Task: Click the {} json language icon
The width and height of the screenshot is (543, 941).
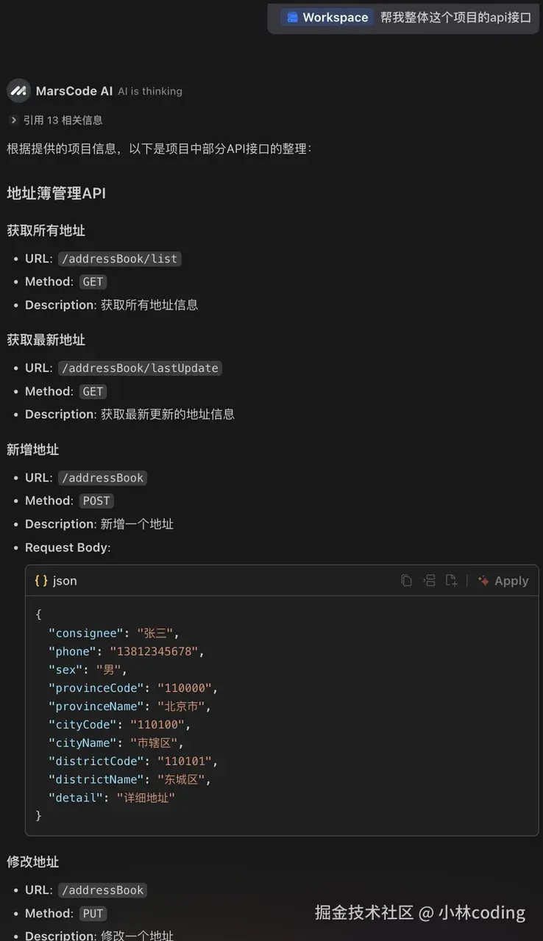Action: [40, 580]
